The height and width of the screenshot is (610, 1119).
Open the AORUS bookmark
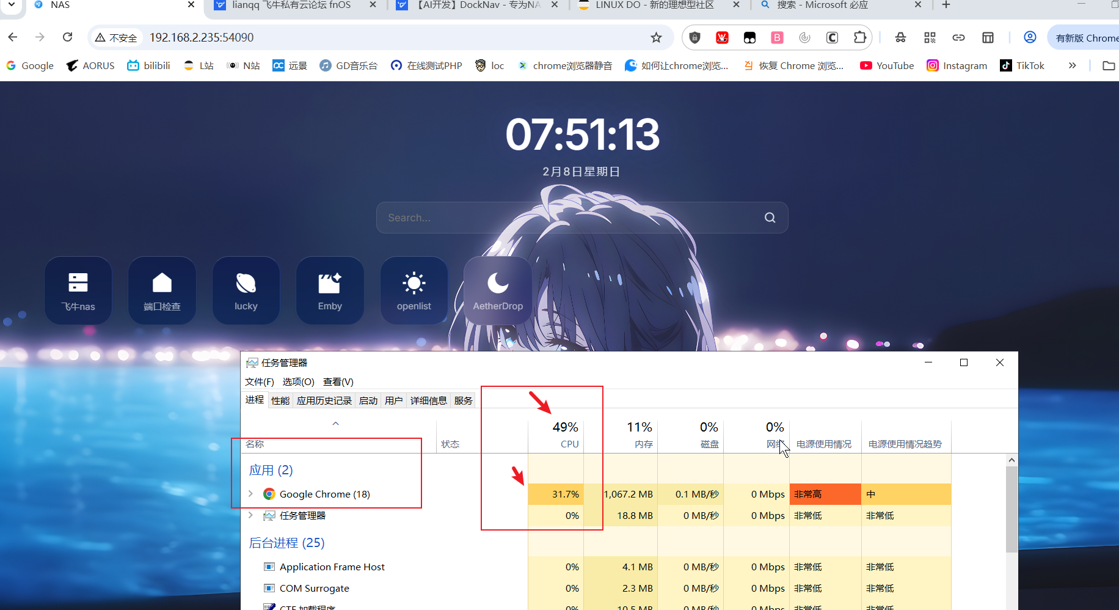[x=90, y=65]
